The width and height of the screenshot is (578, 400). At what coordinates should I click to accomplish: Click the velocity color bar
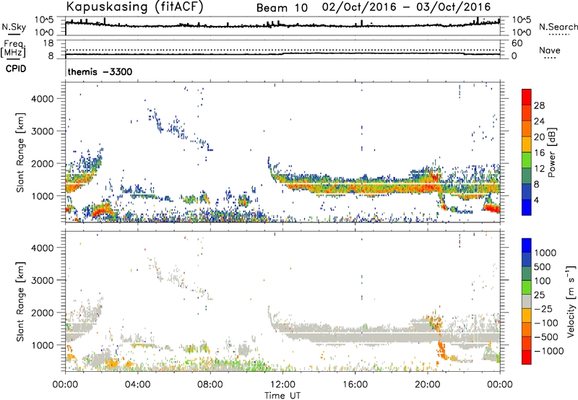tap(527, 301)
